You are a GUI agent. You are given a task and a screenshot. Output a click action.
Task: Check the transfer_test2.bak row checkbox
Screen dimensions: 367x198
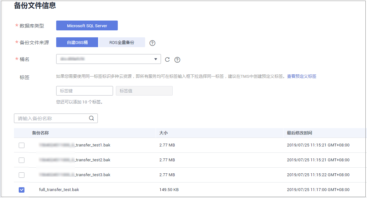pos(22,160)
